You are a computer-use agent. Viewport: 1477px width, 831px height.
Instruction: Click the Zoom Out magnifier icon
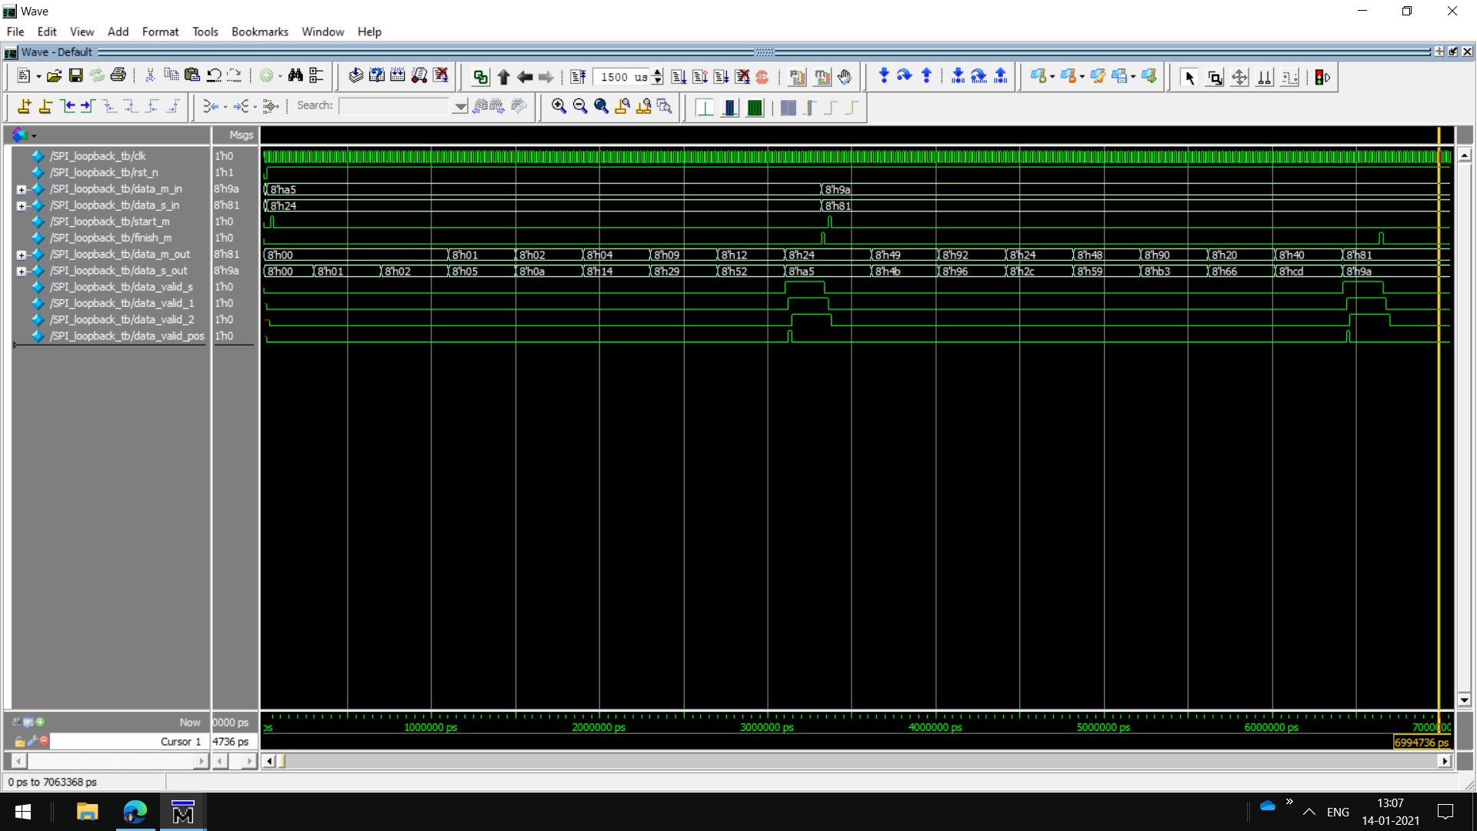point(580,107)
